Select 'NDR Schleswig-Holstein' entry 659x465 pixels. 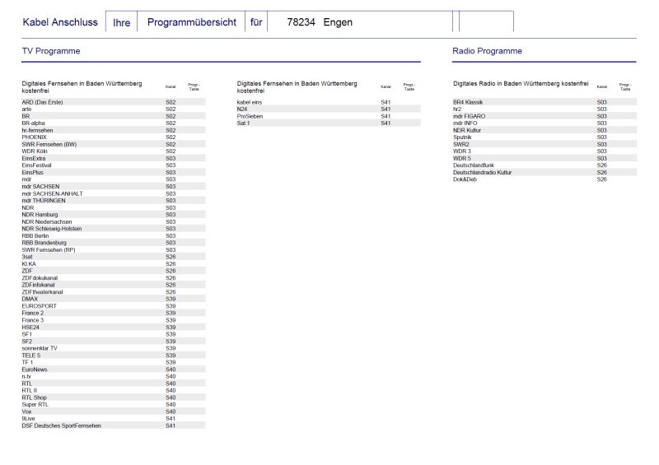(114, 229)
